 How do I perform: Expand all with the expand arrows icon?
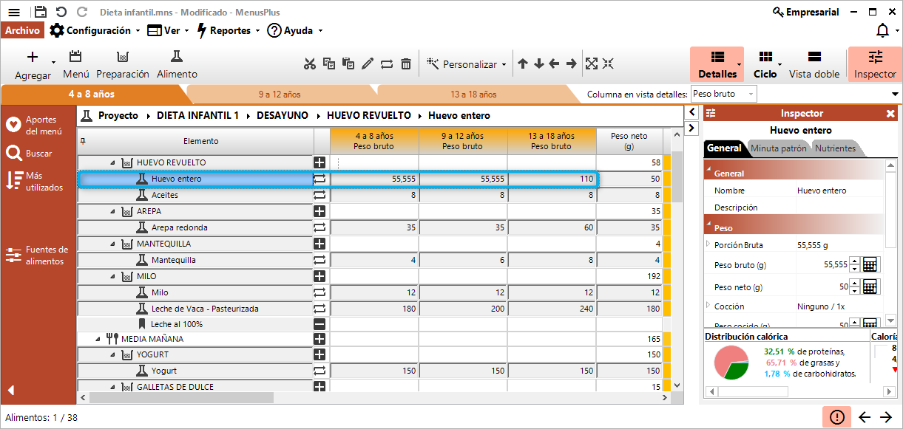(592, 64)
